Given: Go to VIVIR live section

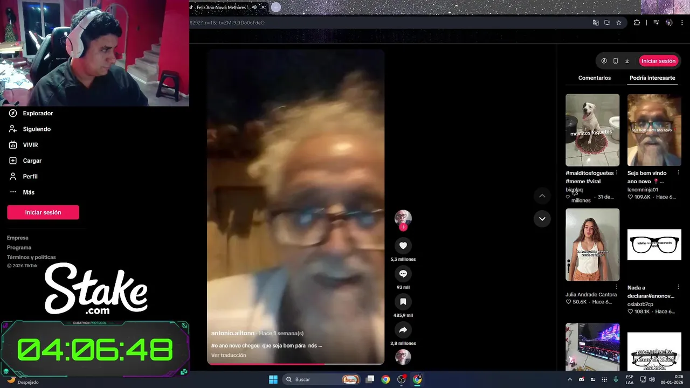Looking at the screenshot, I should pyautogui.click(x=24, y=145).
